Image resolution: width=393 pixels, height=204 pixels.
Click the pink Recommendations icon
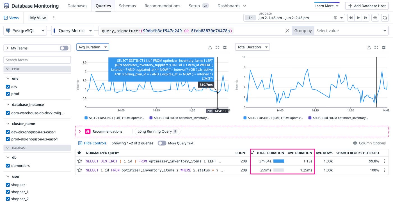click(88, 131)
